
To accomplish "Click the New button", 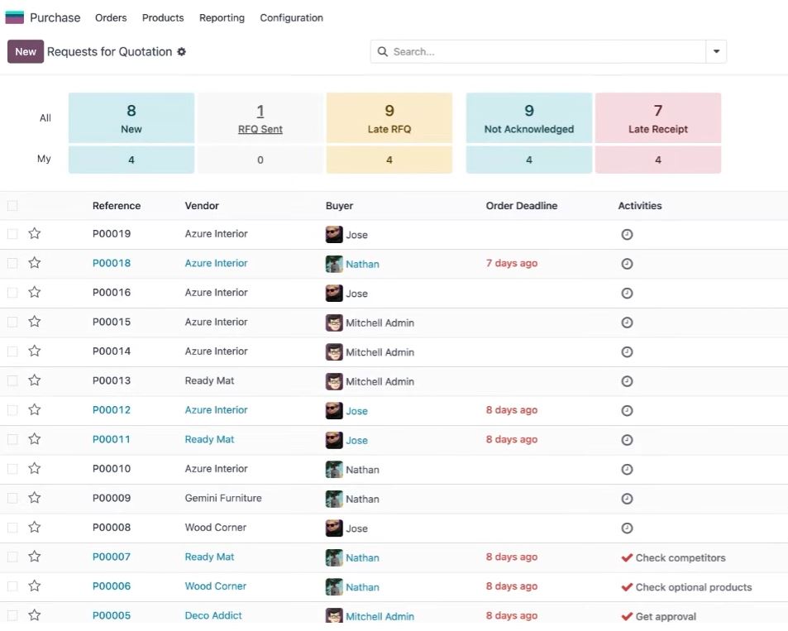I will point(26,51).
